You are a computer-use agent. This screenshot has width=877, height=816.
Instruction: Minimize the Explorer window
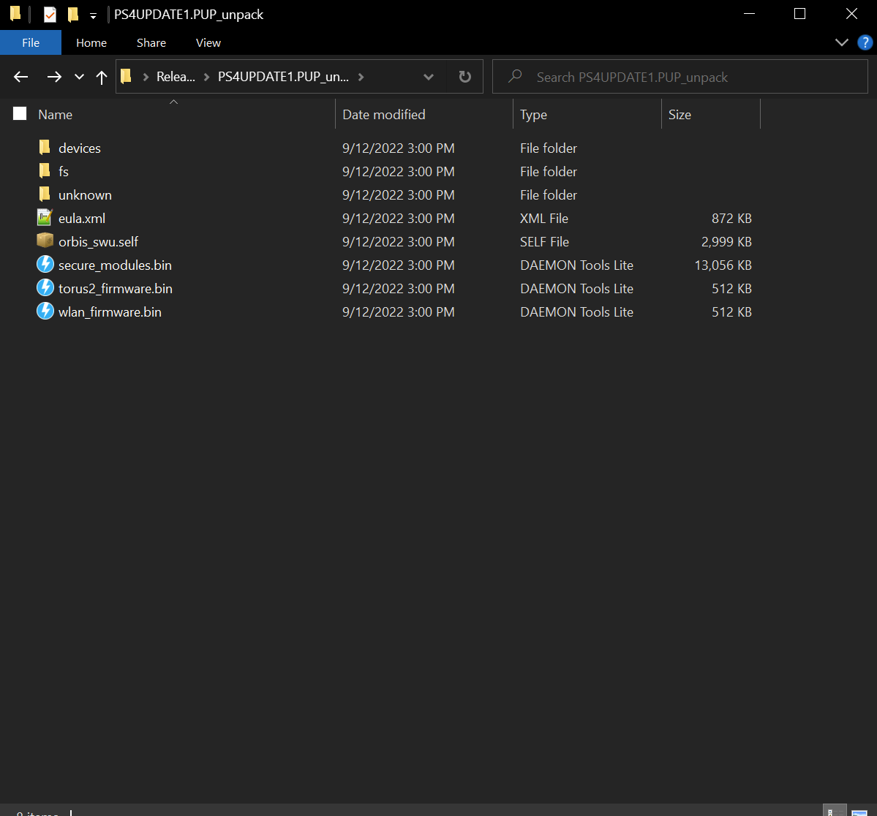click(x=749, y=13)
